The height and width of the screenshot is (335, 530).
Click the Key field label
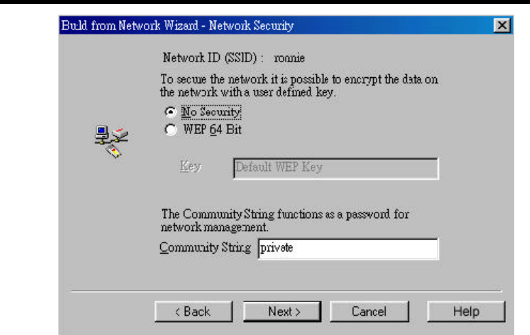pyautogui.click(x=190, y=166)
